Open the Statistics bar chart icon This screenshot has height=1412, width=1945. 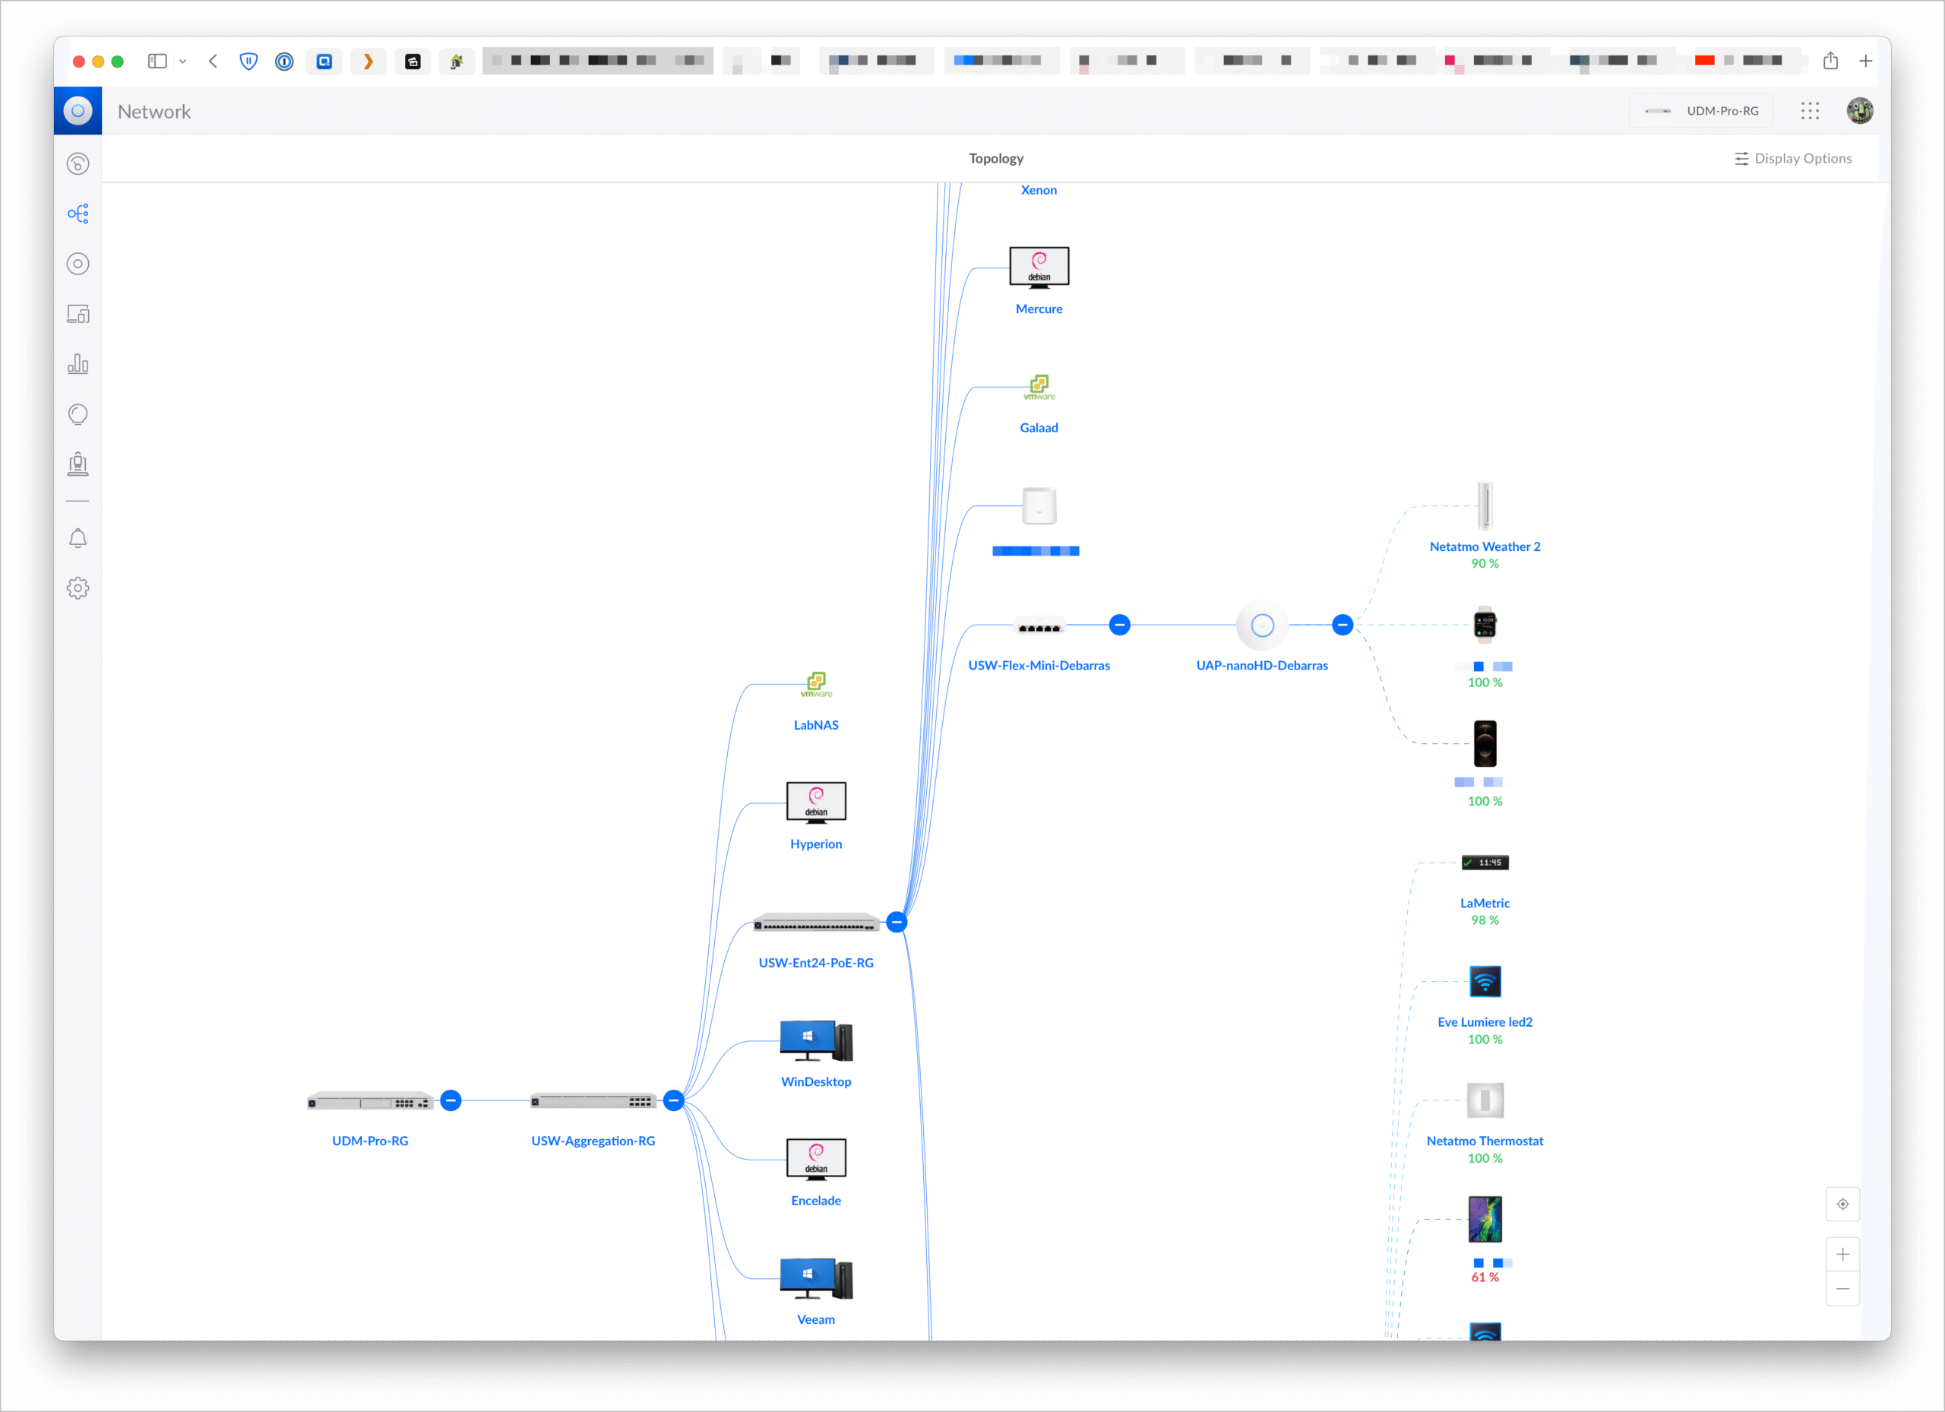[x=78, y=364]
